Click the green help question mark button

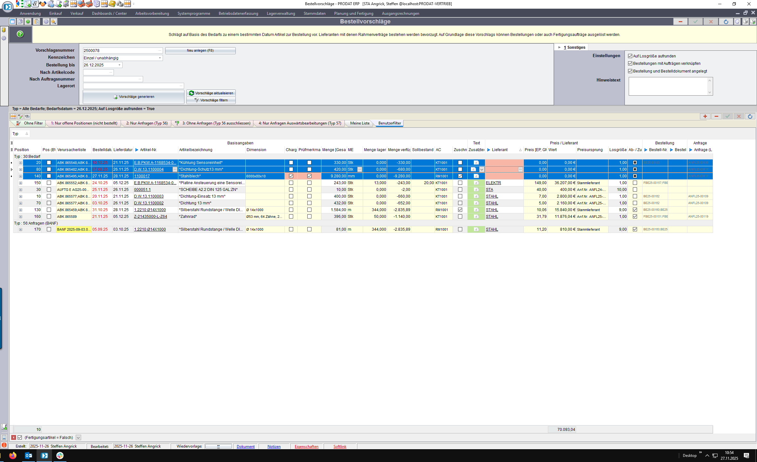(20, 34)
